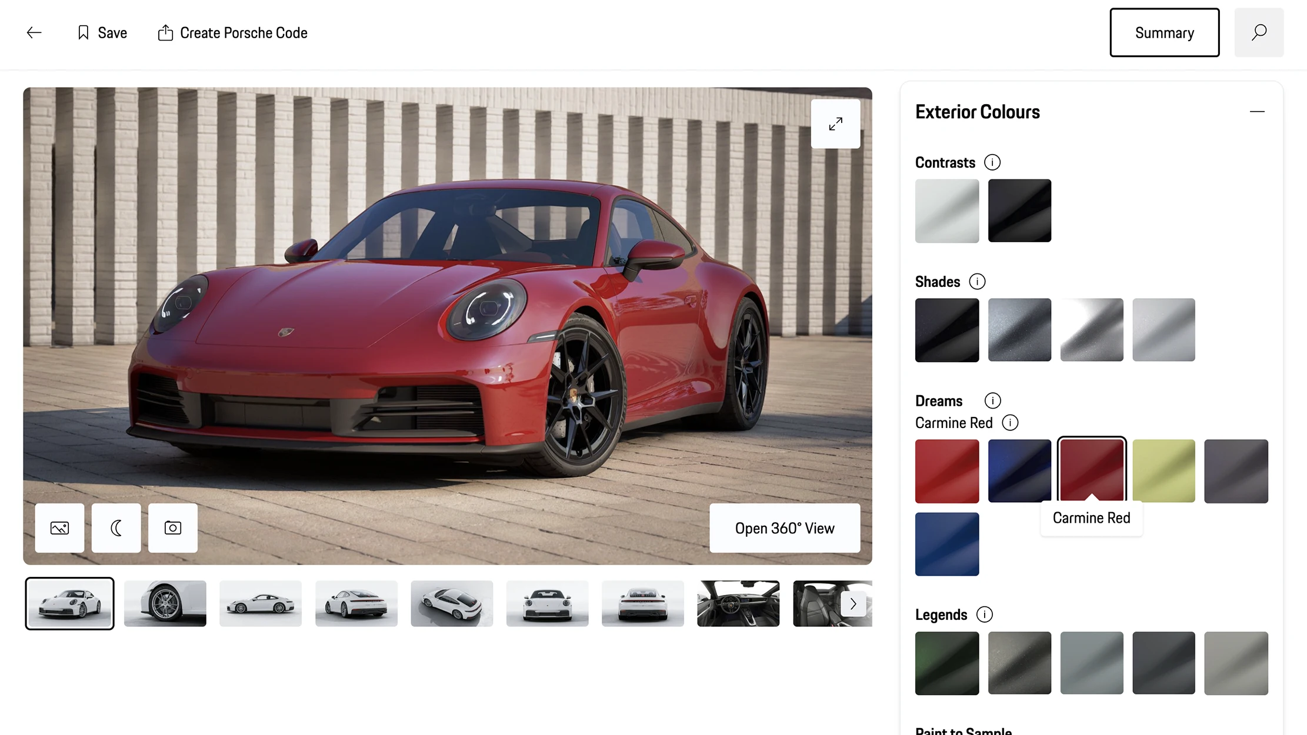Image resolution: width=1307 pixels, height=735 pixels.
Task: Select the black Contrasts colour
Action: pyautogui.click(x=1019, y=211)
